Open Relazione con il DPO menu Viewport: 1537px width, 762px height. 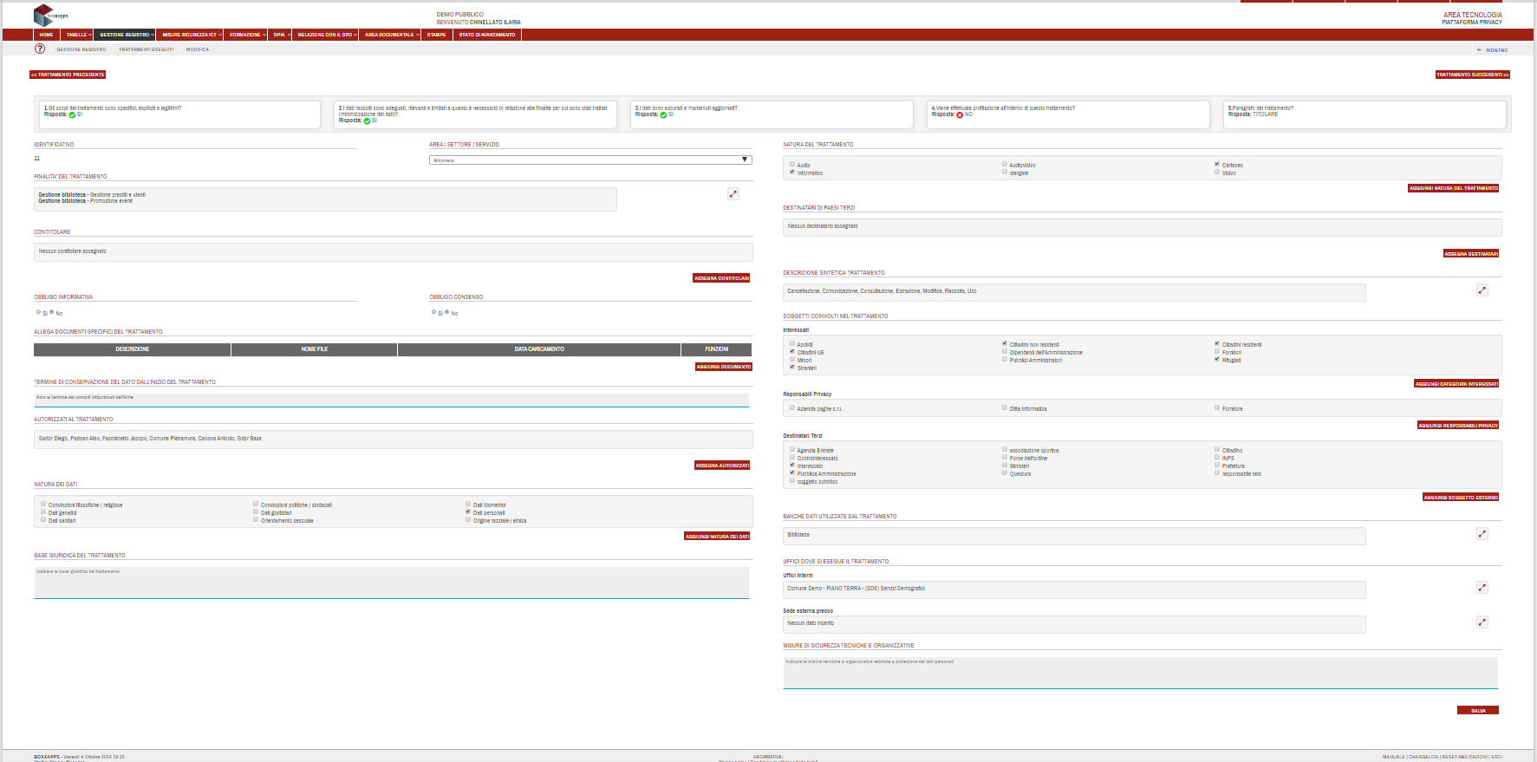[x=326, y=35]
